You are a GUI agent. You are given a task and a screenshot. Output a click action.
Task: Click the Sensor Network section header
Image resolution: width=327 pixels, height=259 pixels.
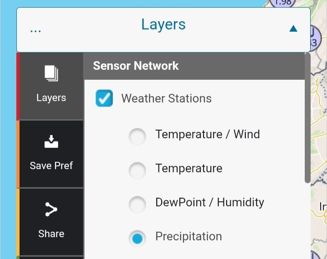[x=136, y=66]
